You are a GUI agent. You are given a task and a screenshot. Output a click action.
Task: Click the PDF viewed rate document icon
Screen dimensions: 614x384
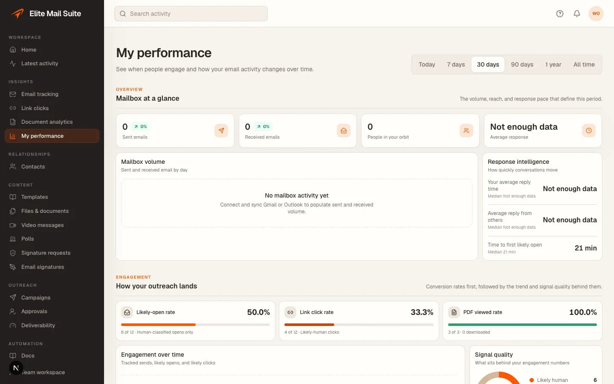click(454, 312)
